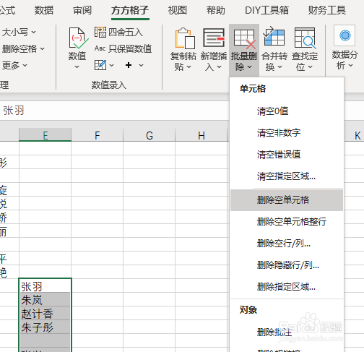Click the pencil edit-form icon
The image size is (364, 352).
pyautogui.click(x=100, y=65)
